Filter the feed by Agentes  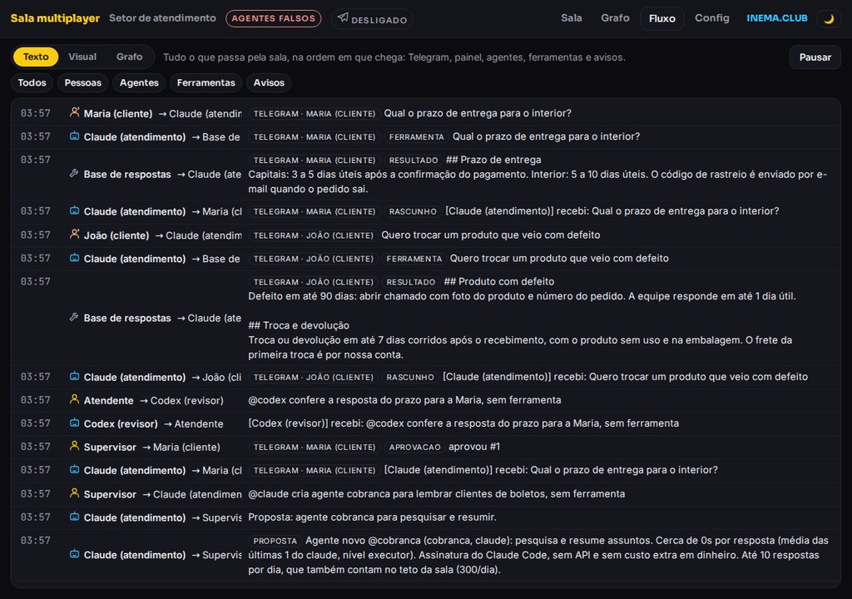[139, 82]
